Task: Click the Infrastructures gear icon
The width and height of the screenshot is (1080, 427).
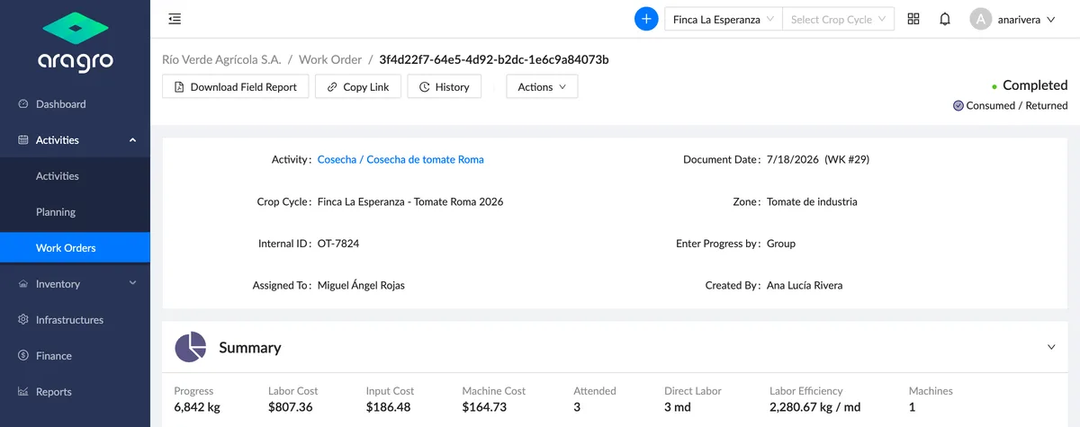Action: coord(23,320)
